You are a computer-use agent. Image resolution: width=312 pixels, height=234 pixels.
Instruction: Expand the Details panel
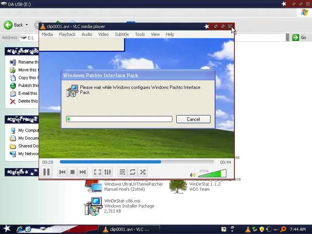click(x=21, y=172)
